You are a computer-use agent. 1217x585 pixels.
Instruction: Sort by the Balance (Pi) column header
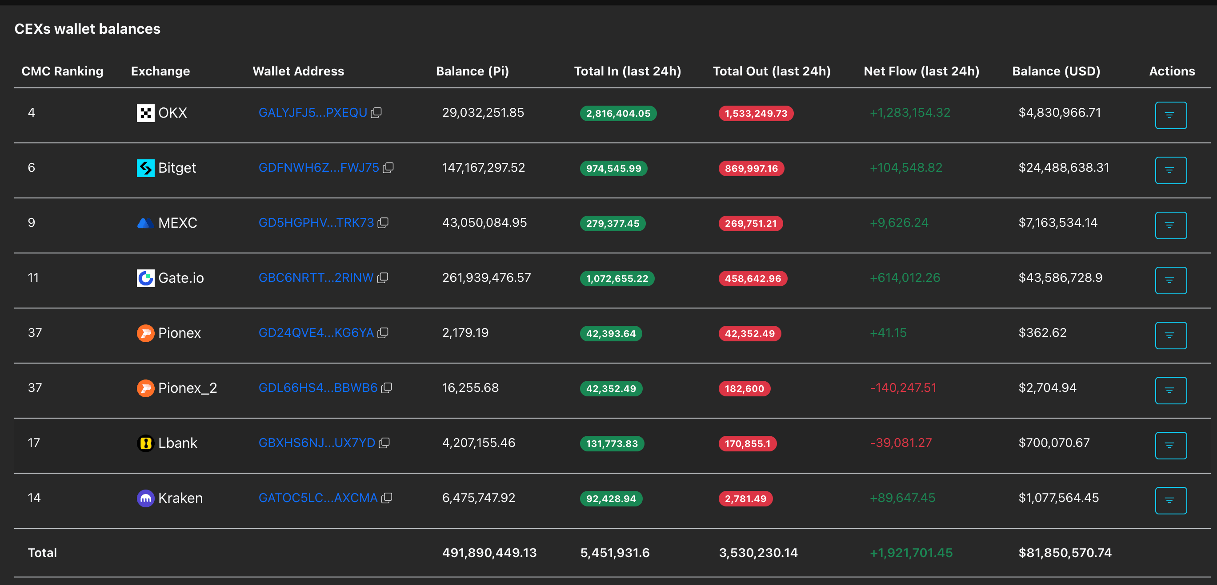coord(472,71)
